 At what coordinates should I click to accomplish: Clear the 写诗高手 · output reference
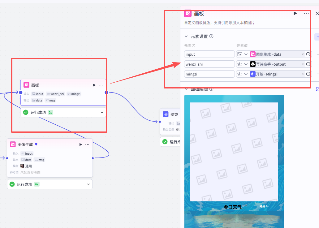tap(303, 64)
